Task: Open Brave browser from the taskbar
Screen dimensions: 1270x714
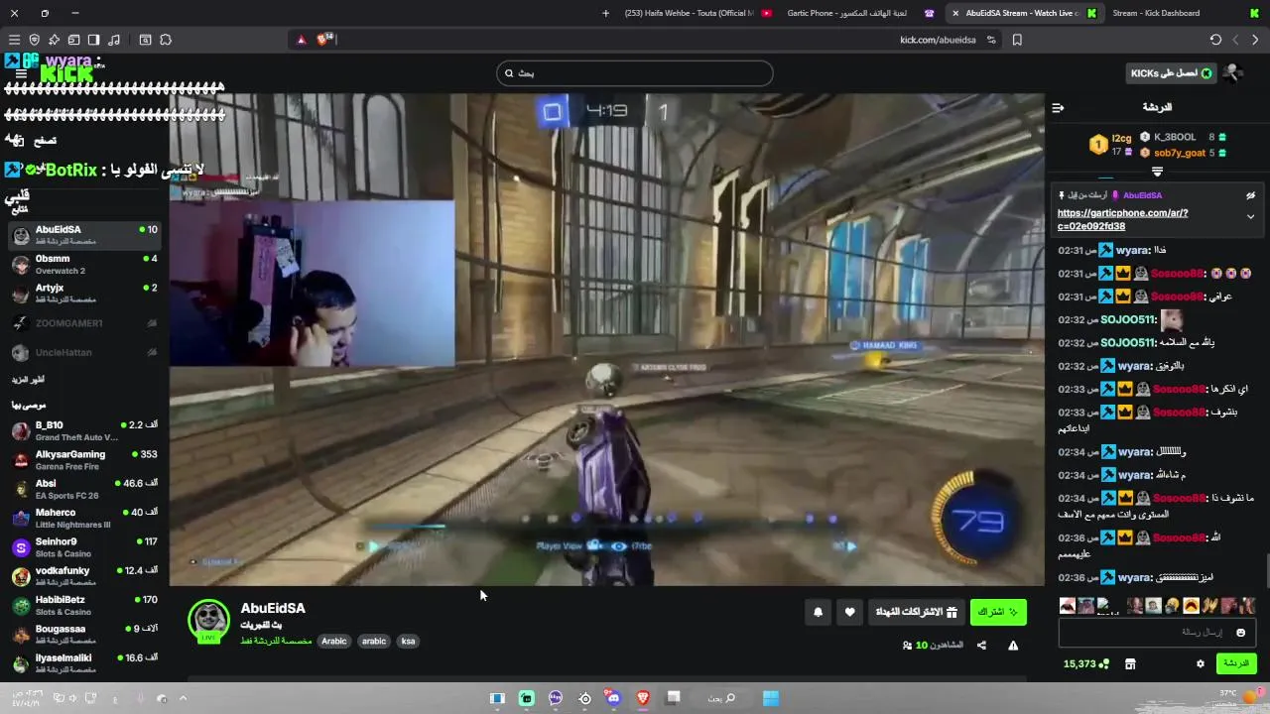Action: (643, 698)
